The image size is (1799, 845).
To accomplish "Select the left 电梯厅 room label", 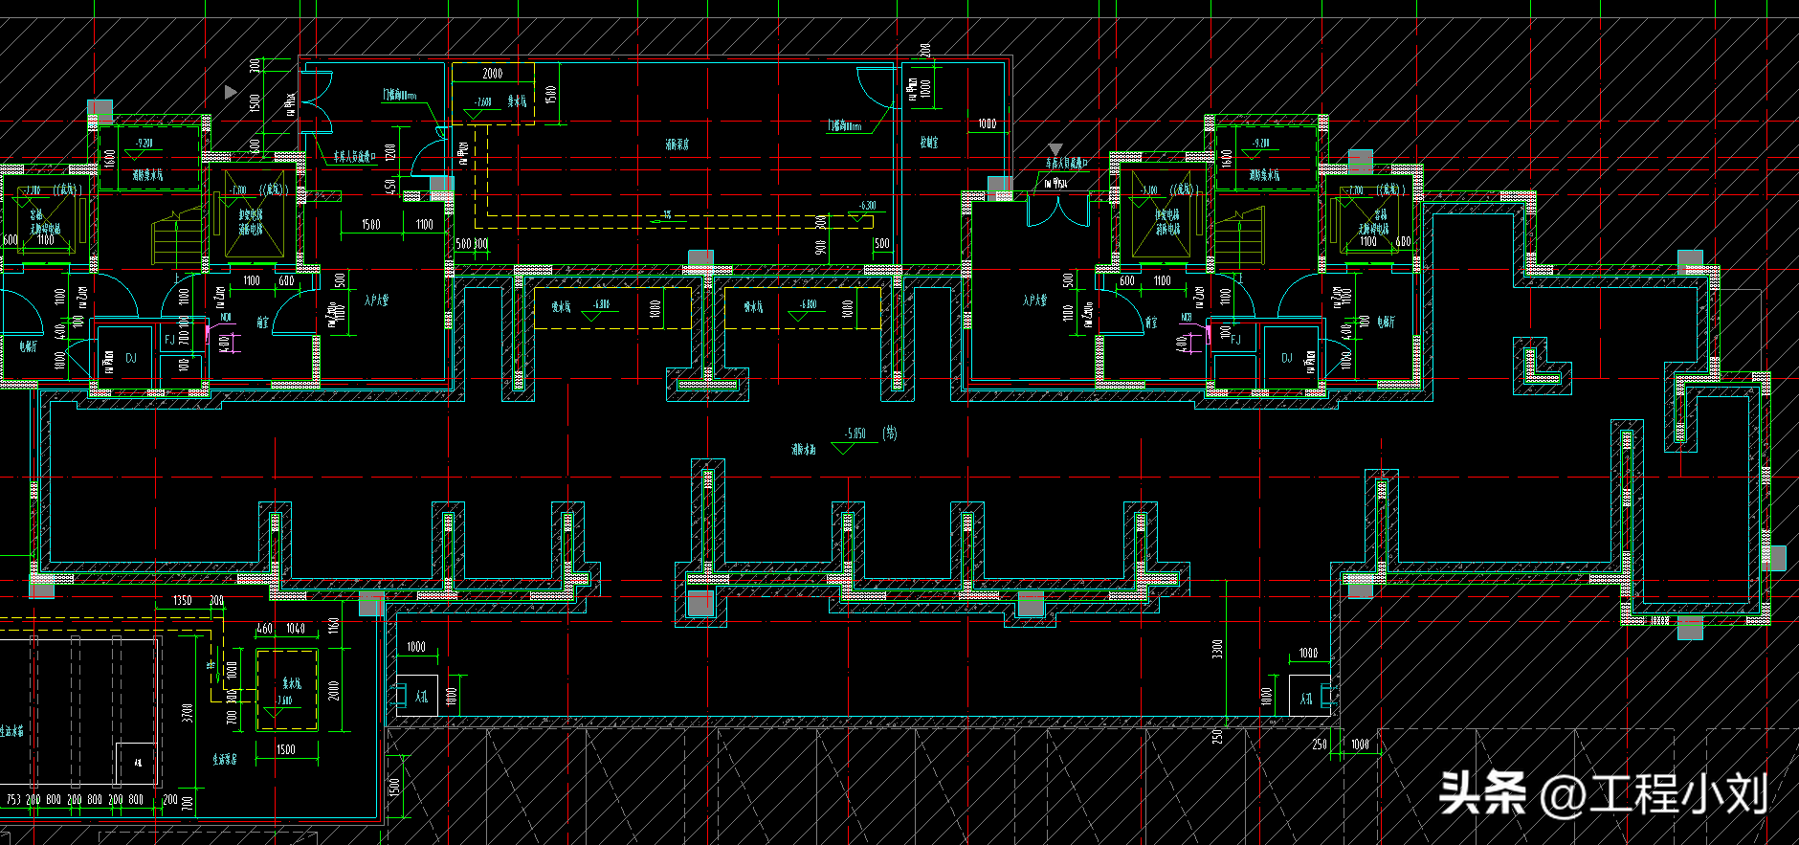I will point(28,346).
